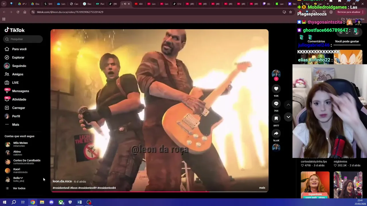This screenshot has width=367, height=206.
Task: Open creator avatar beside video
Action: (276, 74)
